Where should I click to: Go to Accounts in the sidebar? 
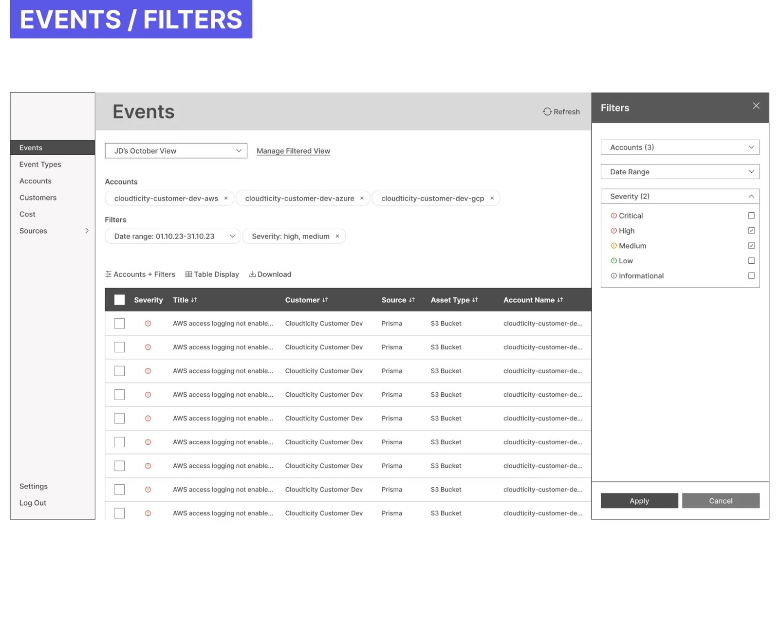click(x=36, y=181)
